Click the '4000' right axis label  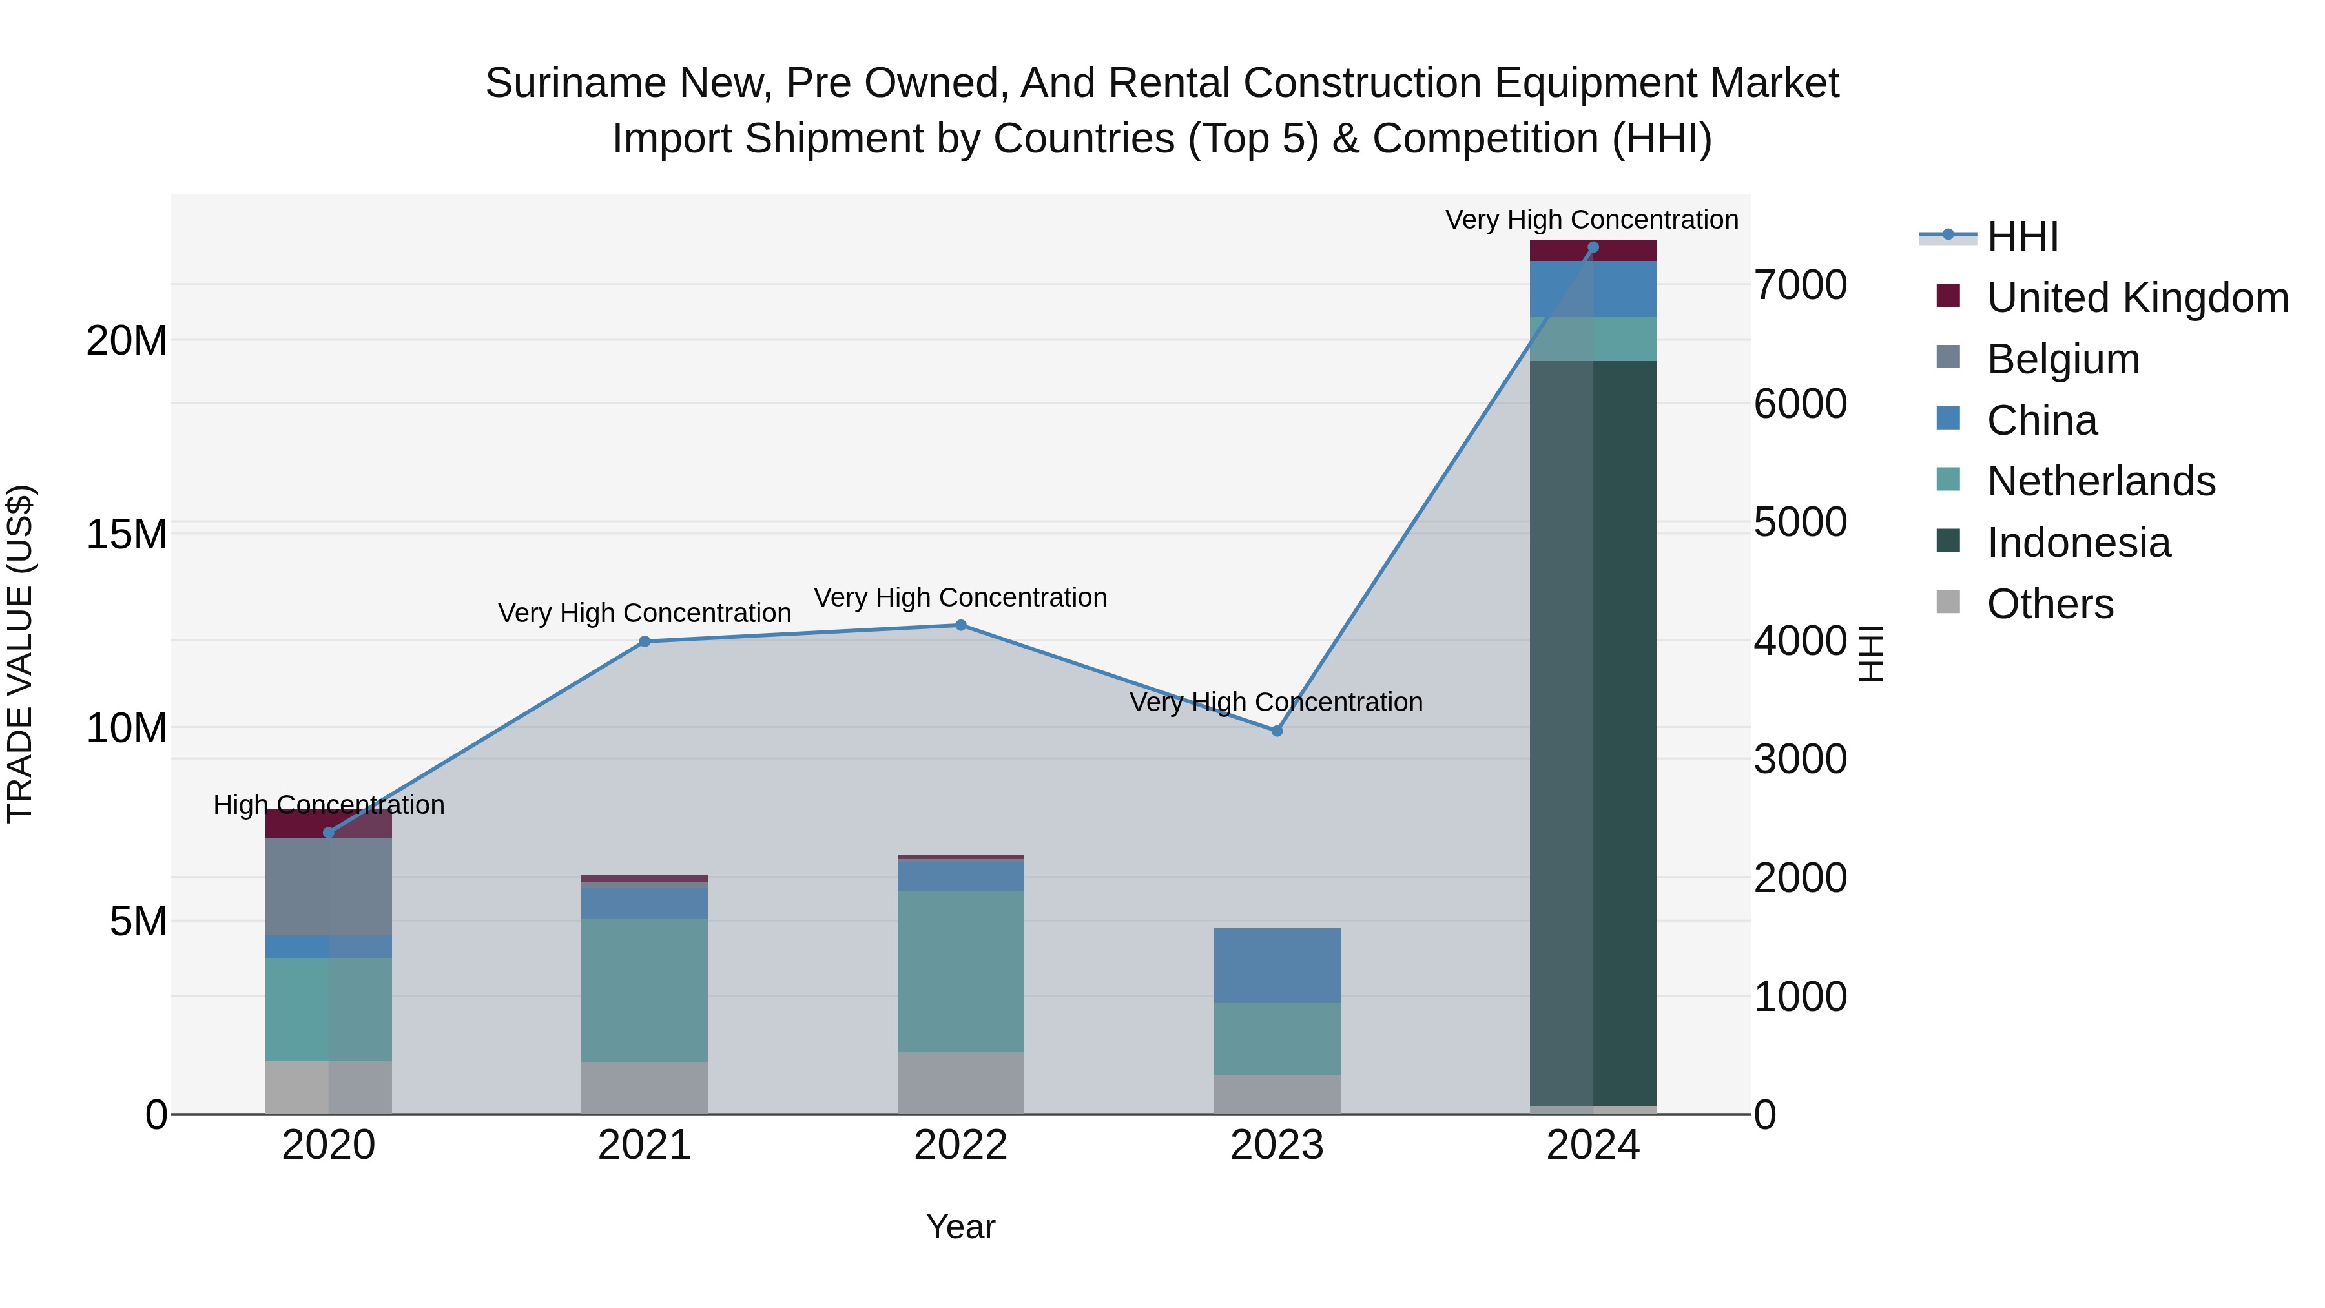[1801, 641]
